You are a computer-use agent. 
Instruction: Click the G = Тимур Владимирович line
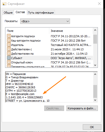tap(22, 77)
